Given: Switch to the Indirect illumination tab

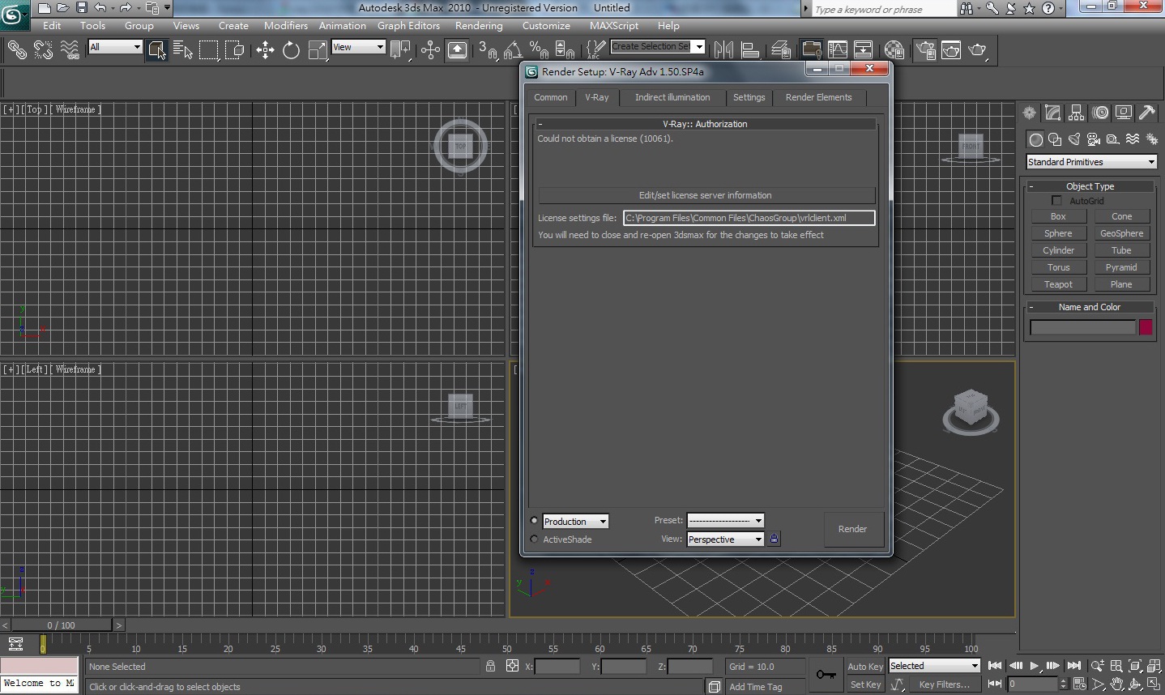Looking at the screenshot, I should (672, 97).
